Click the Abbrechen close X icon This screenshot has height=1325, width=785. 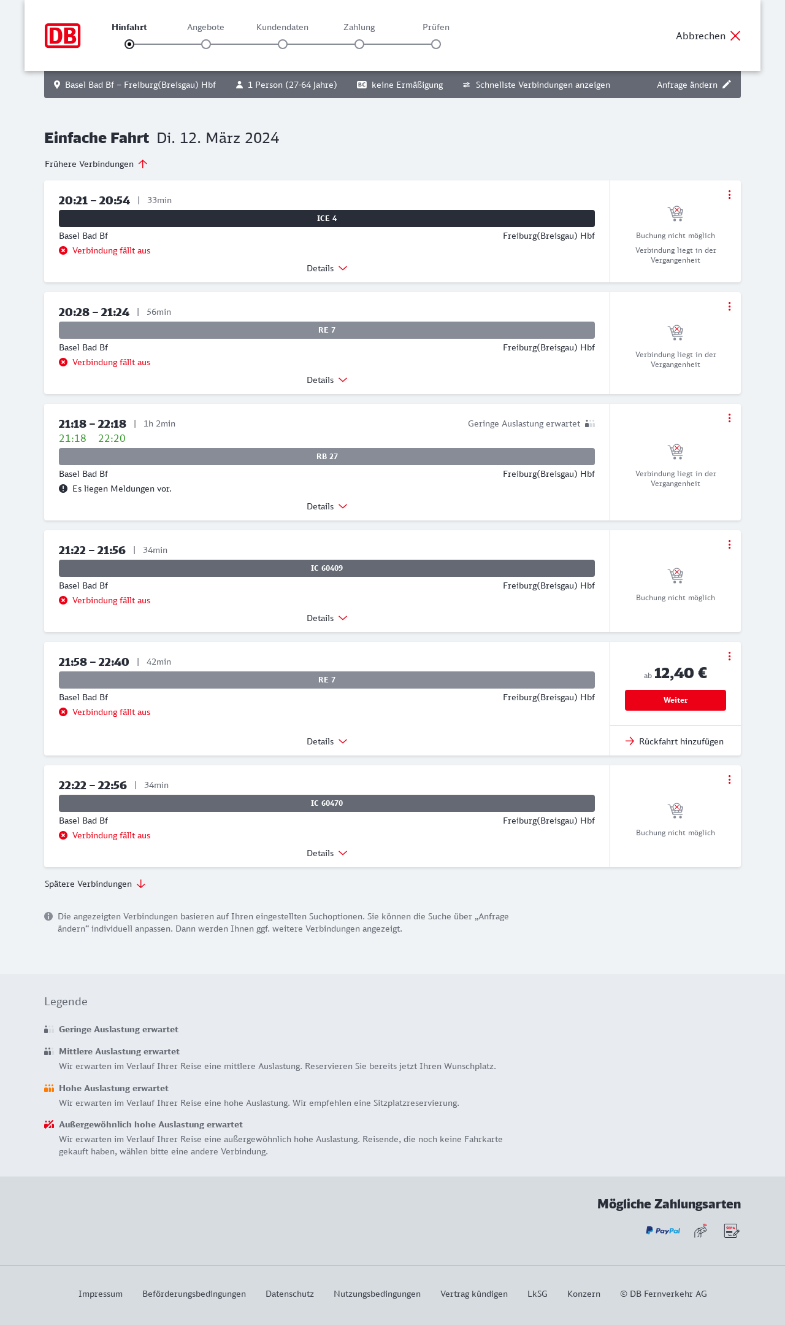(735, 36)
